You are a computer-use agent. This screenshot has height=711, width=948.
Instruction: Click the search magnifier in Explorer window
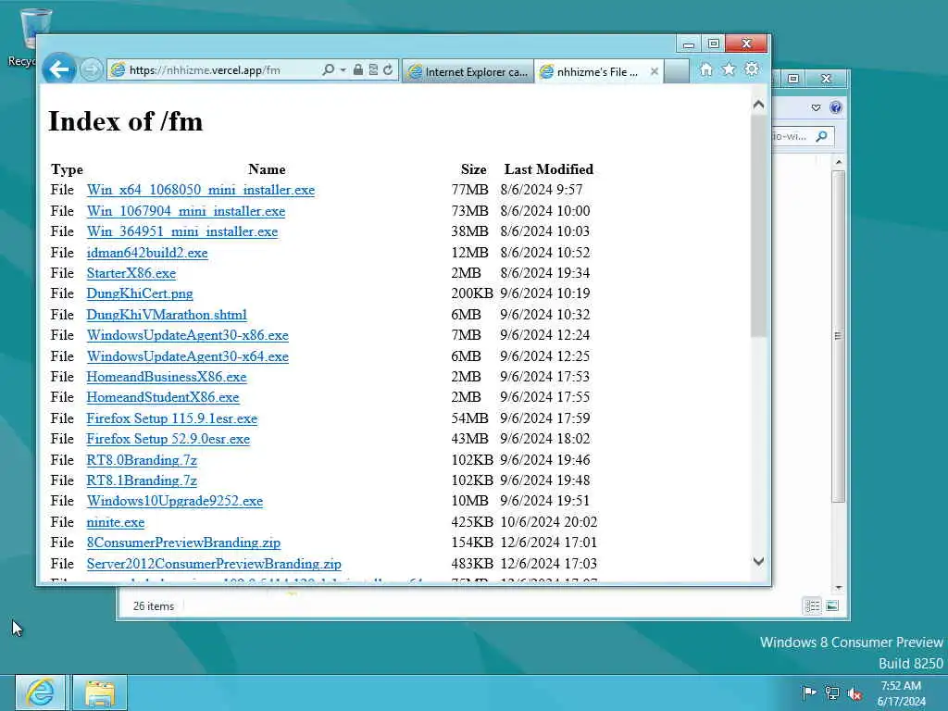pos(822,137)
